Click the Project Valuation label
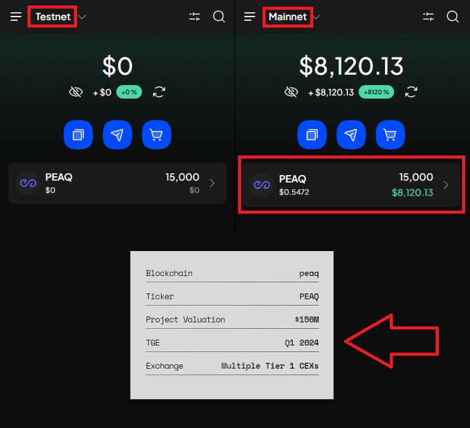470x428 pixels. point(185,319)
